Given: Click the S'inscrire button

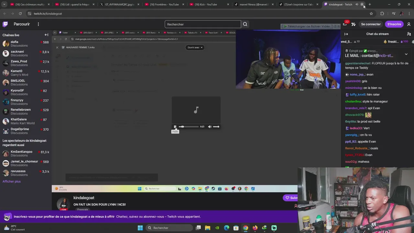Looking at the screenshot, I should pos(394,24).
